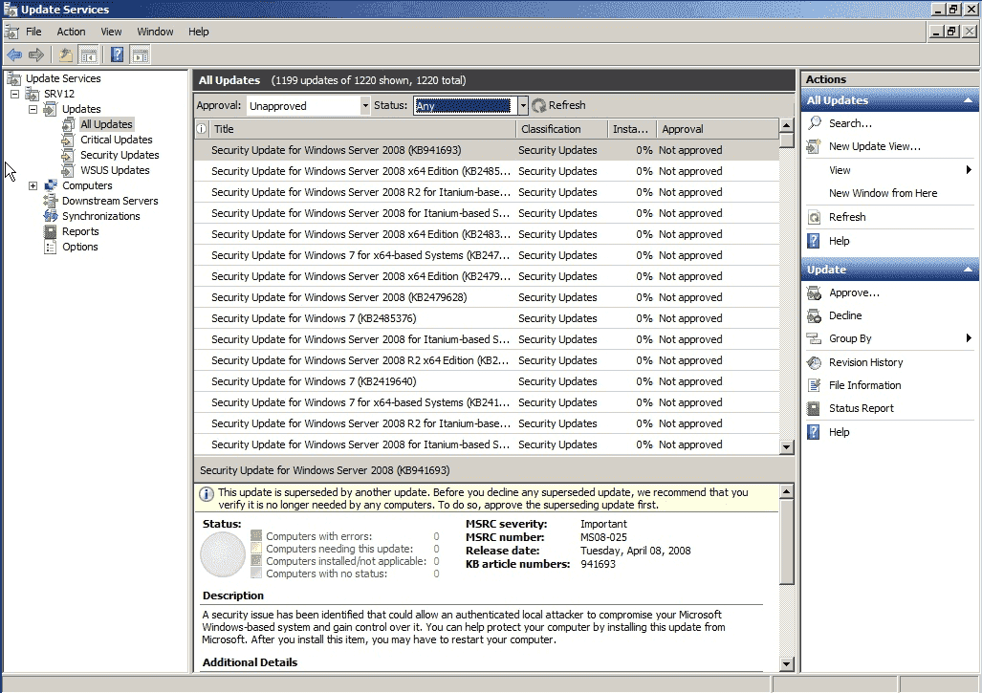This screenshot has height=693, width=982.
Task: Open the Approval dropdown showing Unapproved
Action: [308, 106]
